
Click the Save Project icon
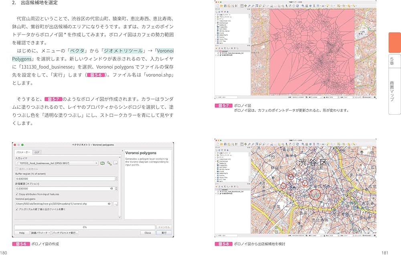tap(225, 5)
